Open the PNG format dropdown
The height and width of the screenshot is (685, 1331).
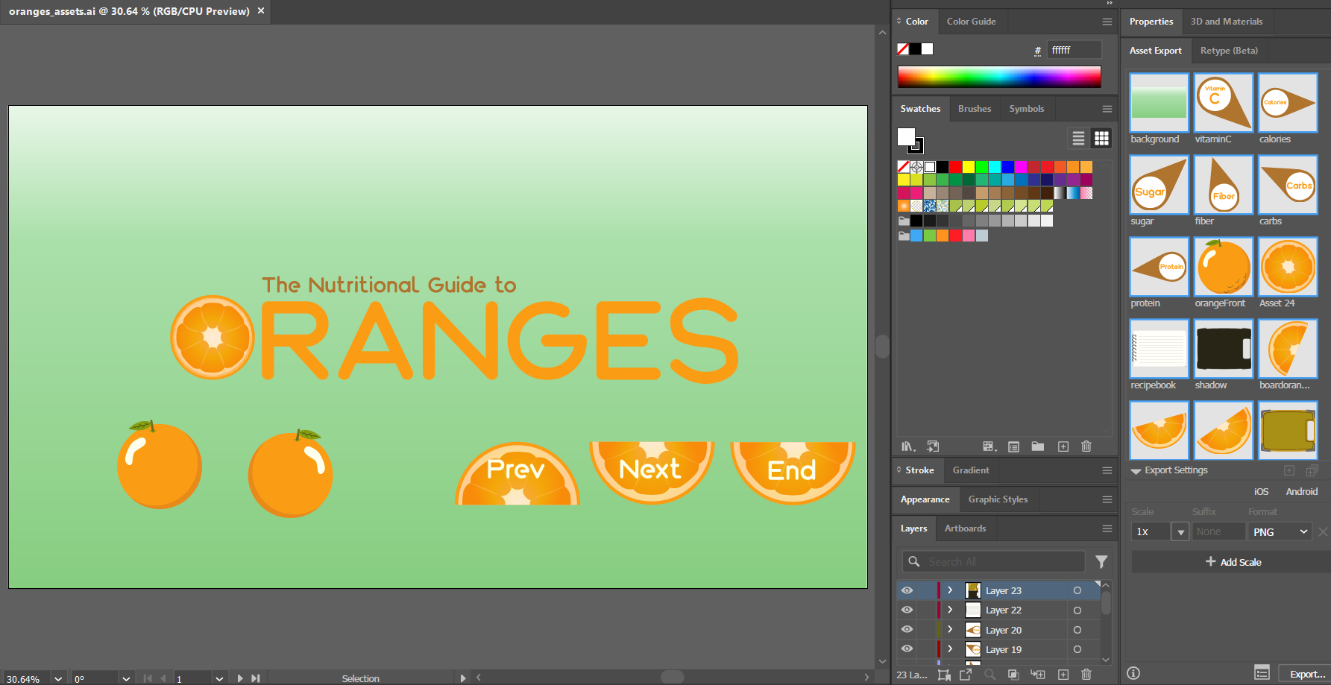[x=1280, y=531]
